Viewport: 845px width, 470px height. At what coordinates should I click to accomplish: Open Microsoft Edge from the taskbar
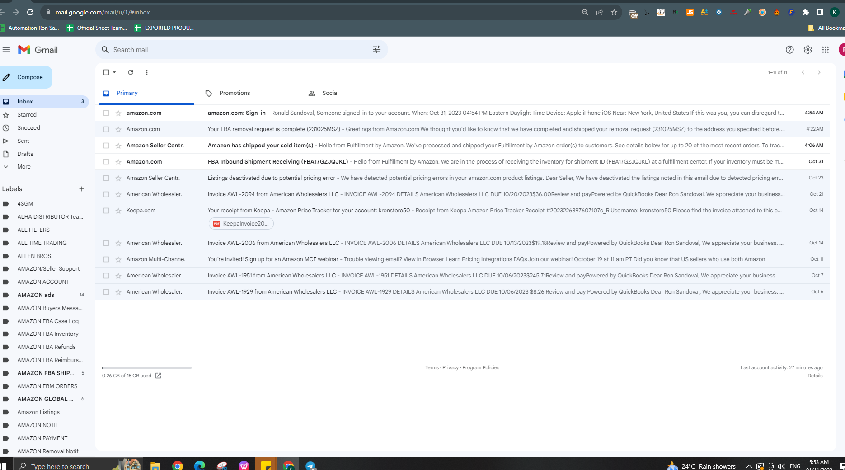(x=199, y=465)
